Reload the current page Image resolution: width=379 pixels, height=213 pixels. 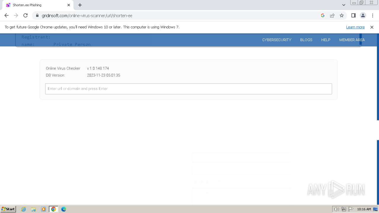pos(25,15)
